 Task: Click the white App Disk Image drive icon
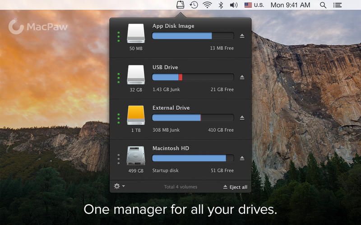[x=136, y=34]
